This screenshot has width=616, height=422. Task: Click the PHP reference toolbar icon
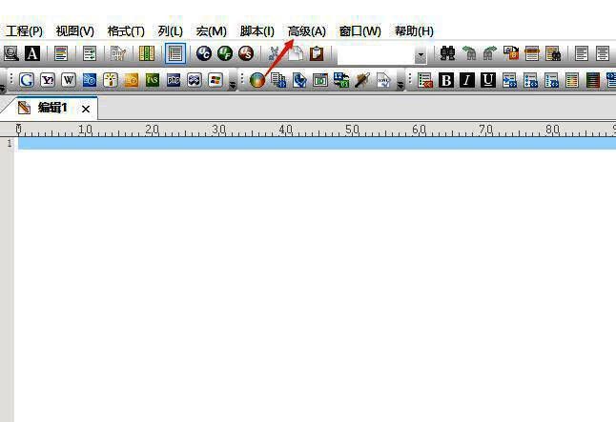coord(174,80)
